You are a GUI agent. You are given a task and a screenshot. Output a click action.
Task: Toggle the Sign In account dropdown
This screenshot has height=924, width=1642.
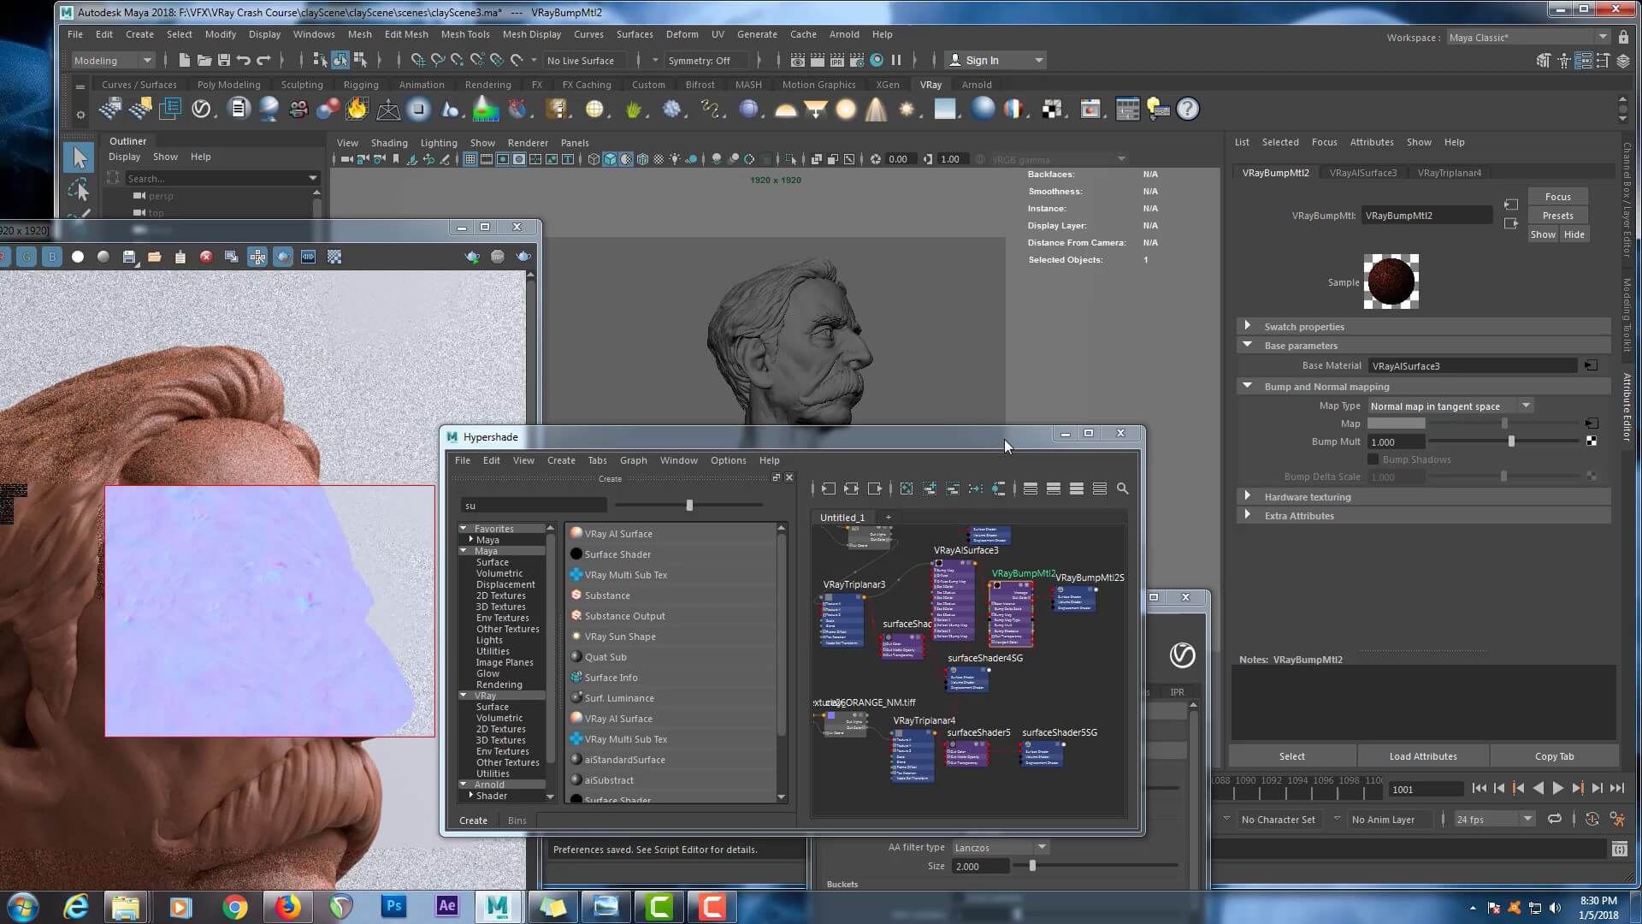(1039, 61)
